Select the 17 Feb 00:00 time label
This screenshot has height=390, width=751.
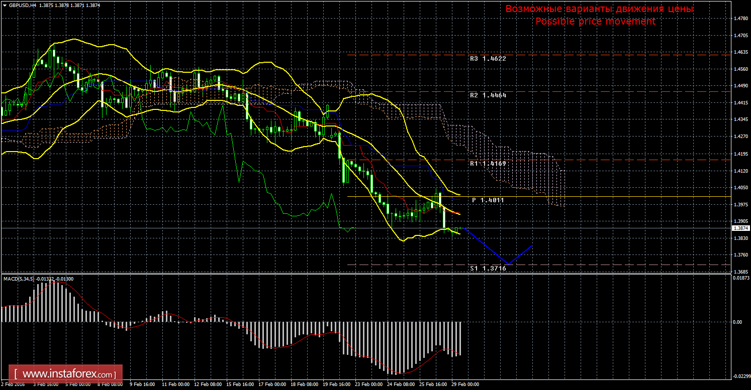pos(272,384)
